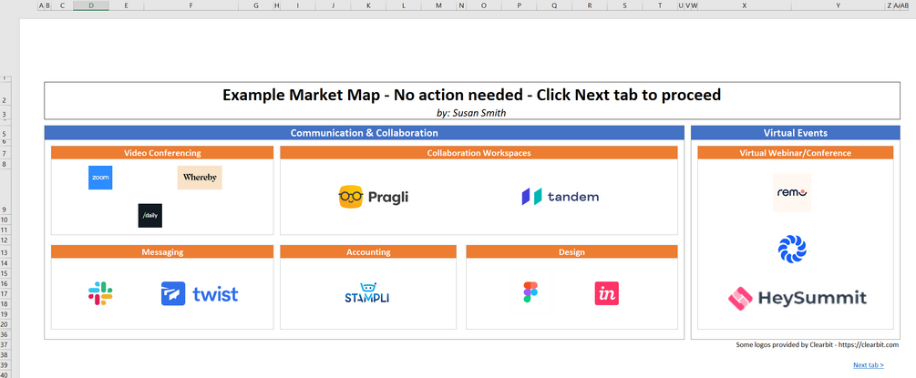Screen dimensions: 916x378
Task: Select the HeySummit logo
Action: tap(798, 299)
